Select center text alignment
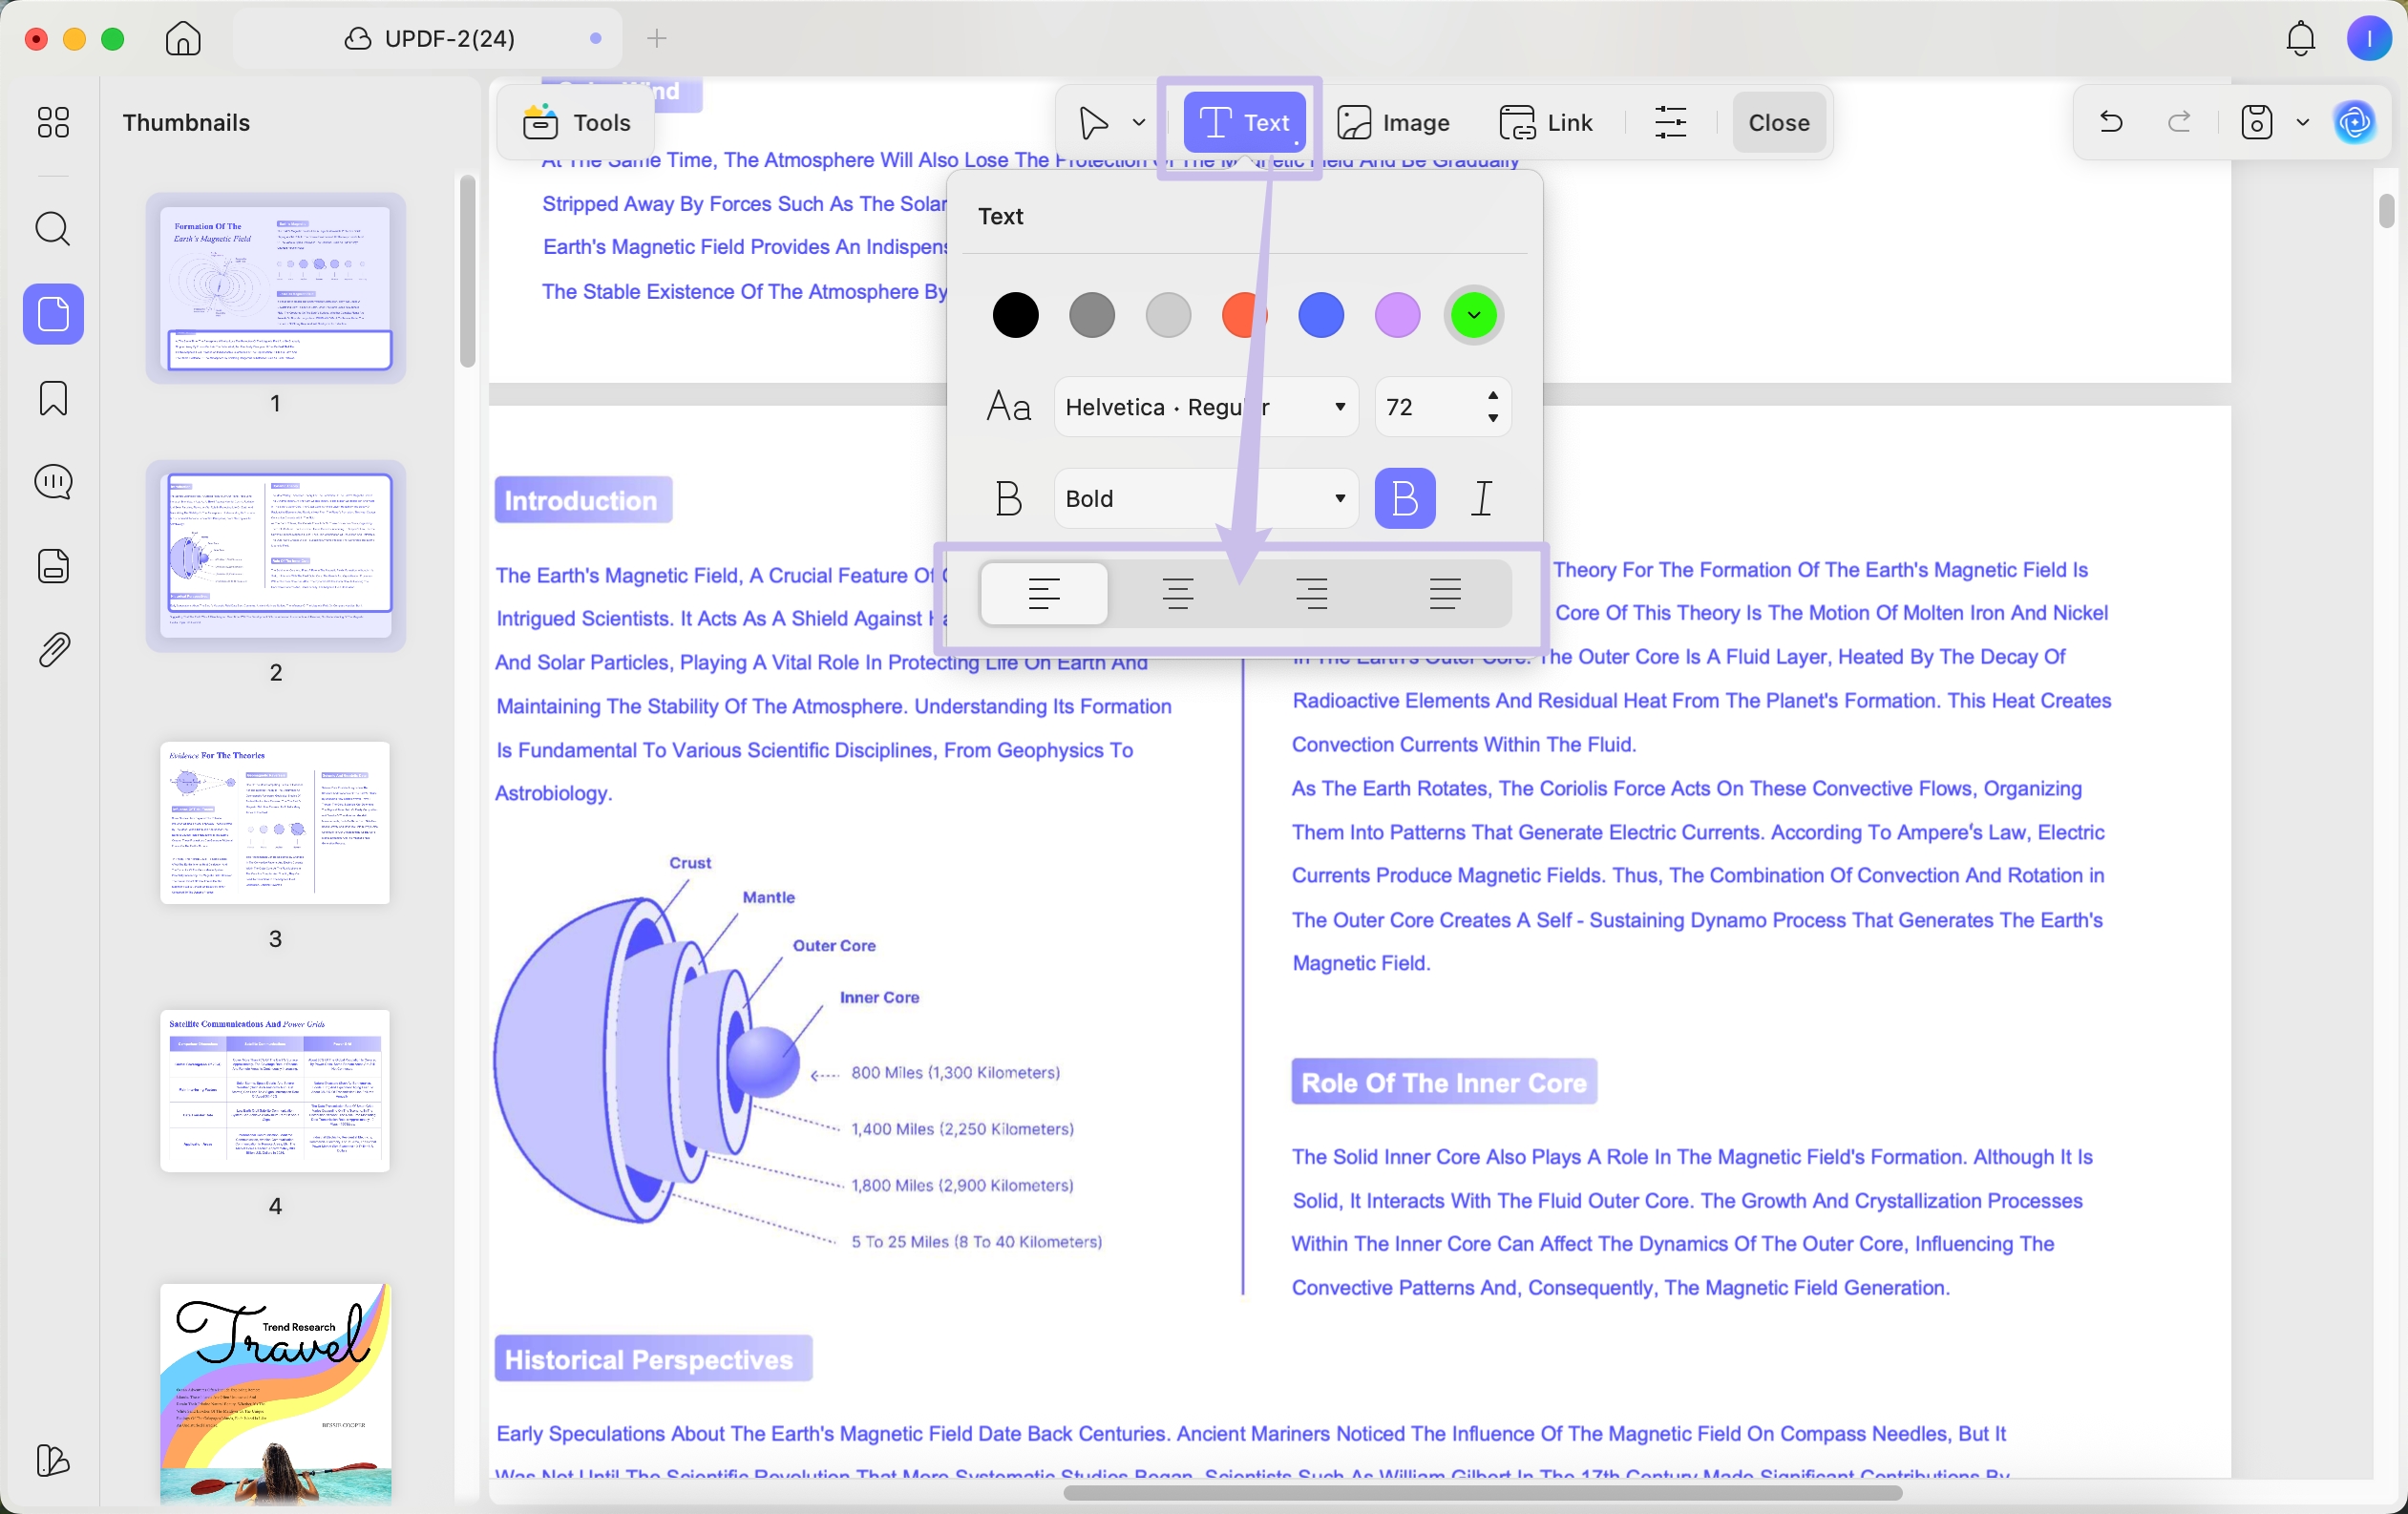This screenshot has width=2408, height=1514. [x=1178, y=593]
